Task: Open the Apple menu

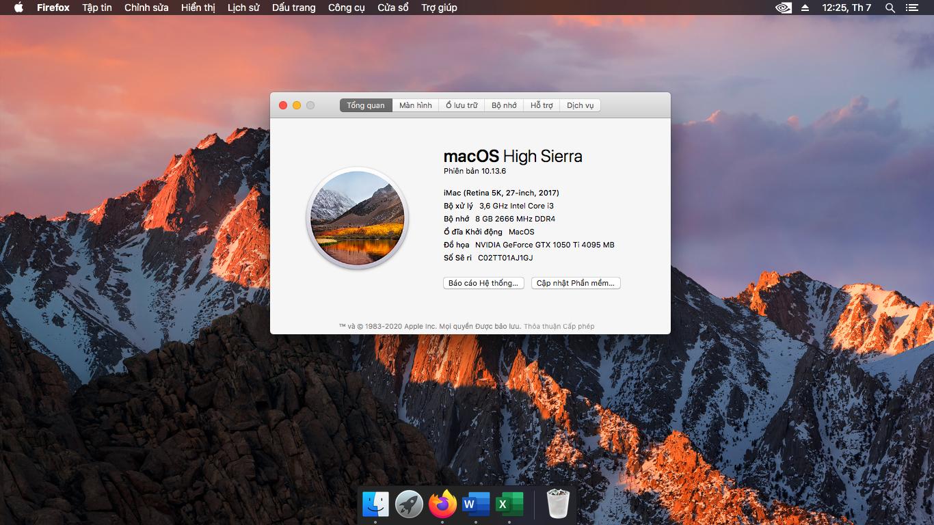Action: pyautogui.click(x=18, y=8)
